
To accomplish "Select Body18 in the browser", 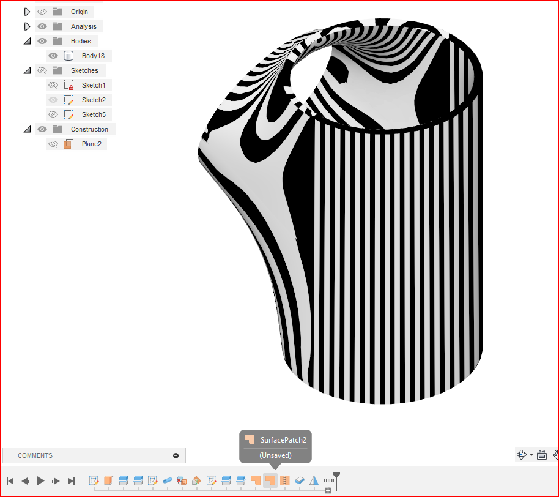I will 93,56.
